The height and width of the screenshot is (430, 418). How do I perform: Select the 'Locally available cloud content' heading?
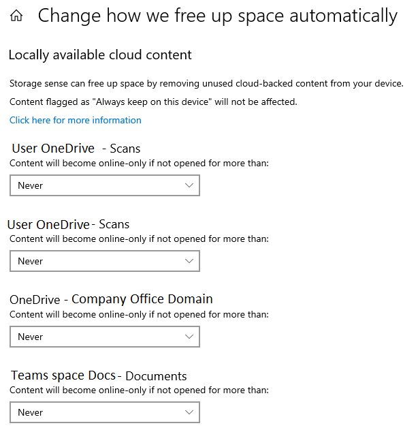(100, 55)
